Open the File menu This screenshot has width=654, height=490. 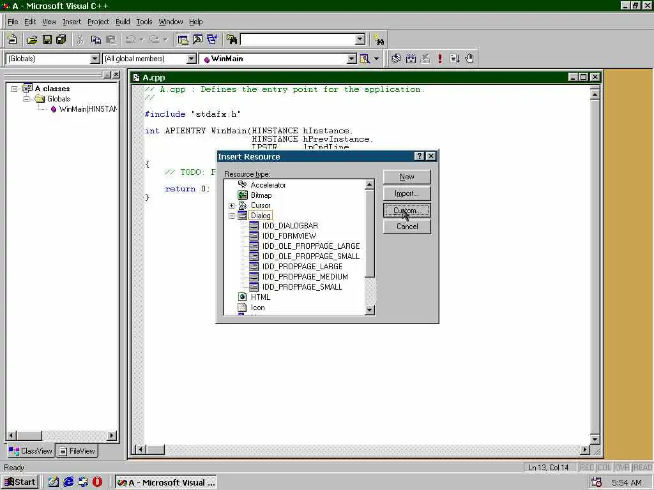(x=13, y=22)
